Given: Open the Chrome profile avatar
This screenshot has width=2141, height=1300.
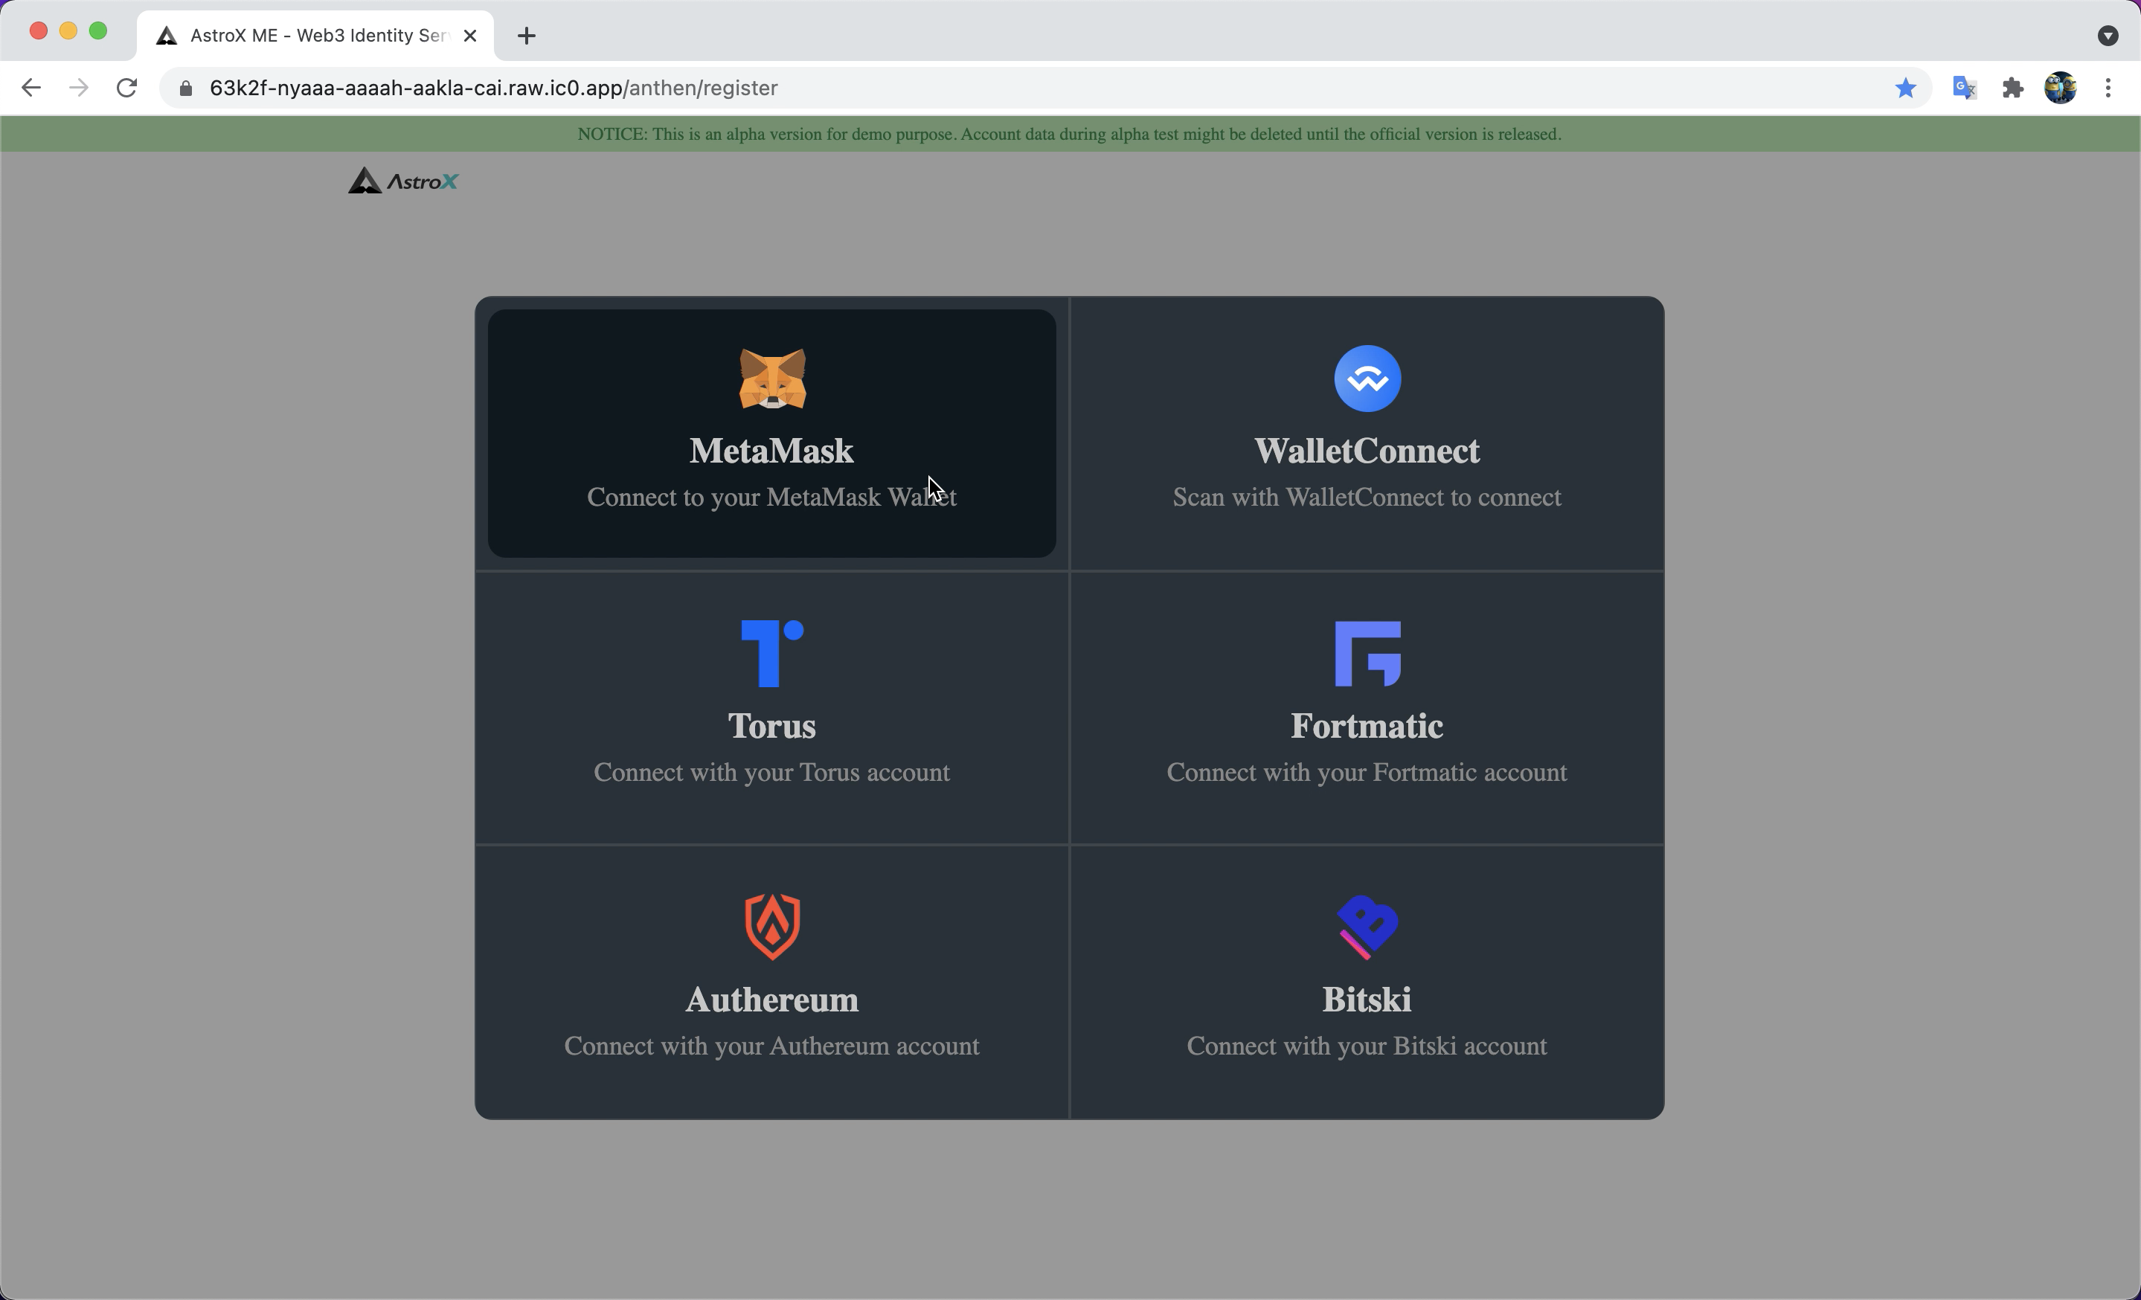Looking at the screenshot, I should click(2060, 88).
